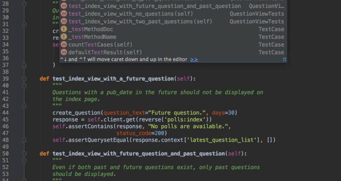Click the field icon beside _testMethodName
The height and width of the screenshot is (181, 341).
pyautogui.click(x=64, y=37)
